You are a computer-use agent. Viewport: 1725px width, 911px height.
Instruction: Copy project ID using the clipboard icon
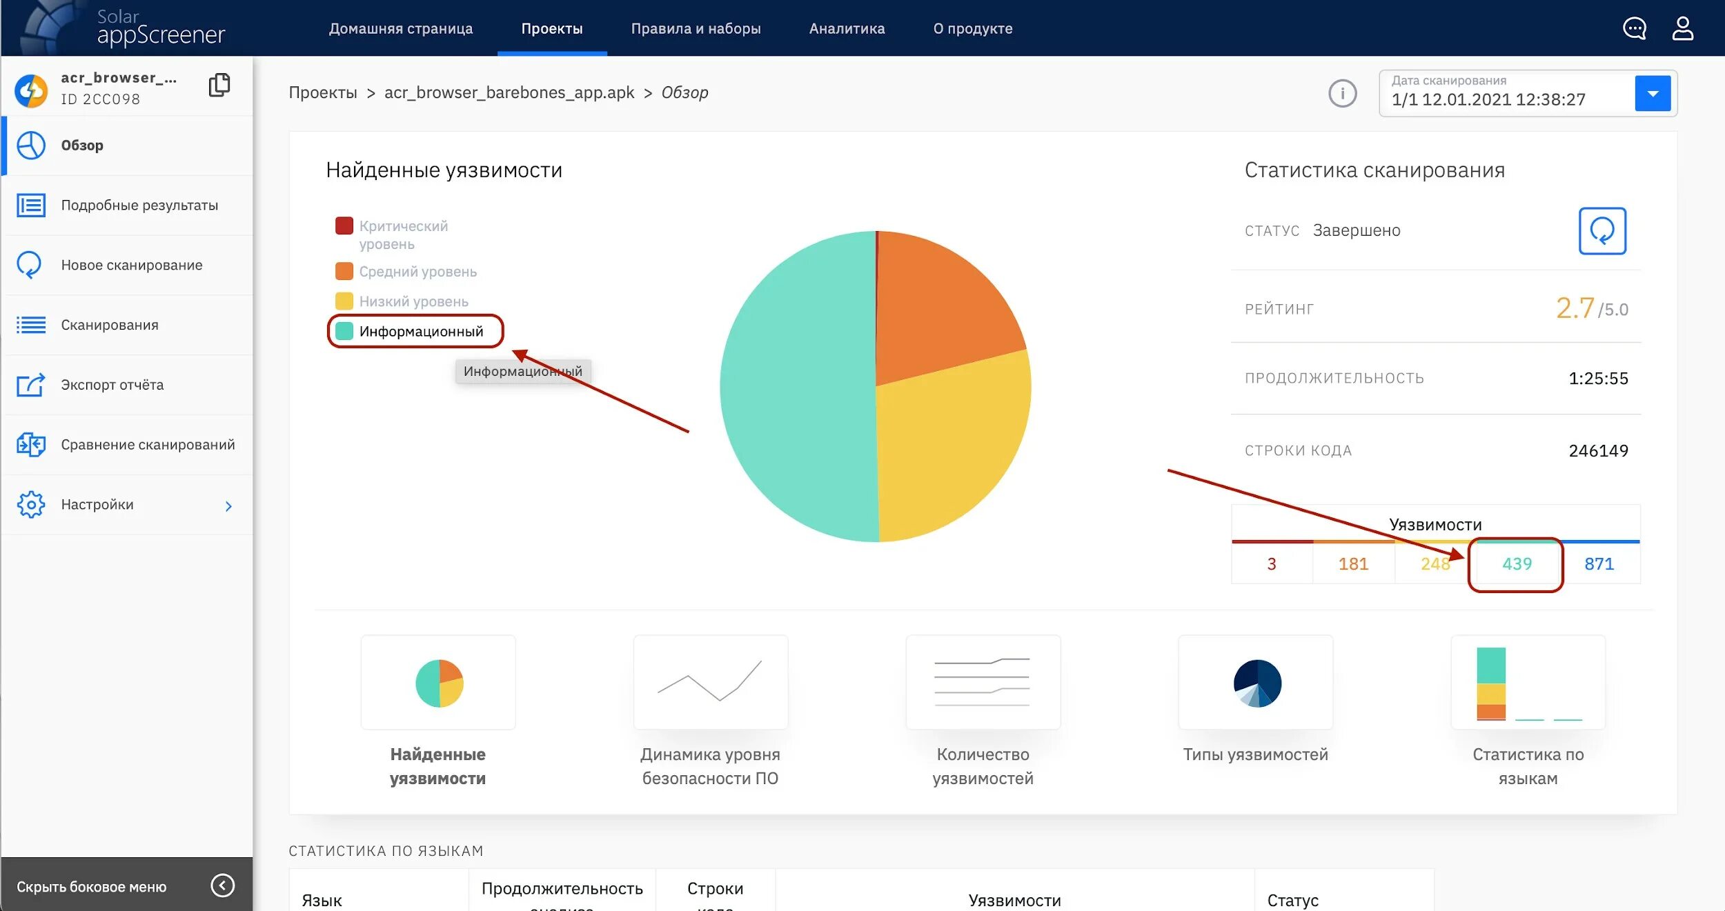tap(219, 85)
